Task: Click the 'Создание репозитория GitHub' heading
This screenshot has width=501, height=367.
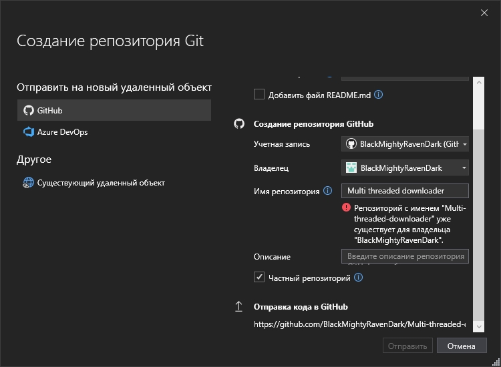Action: (313, 124)
